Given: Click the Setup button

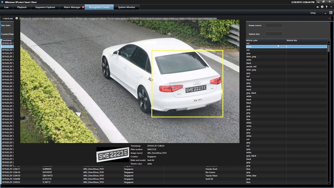Looking at the screenshot, I should coord(313,13).
